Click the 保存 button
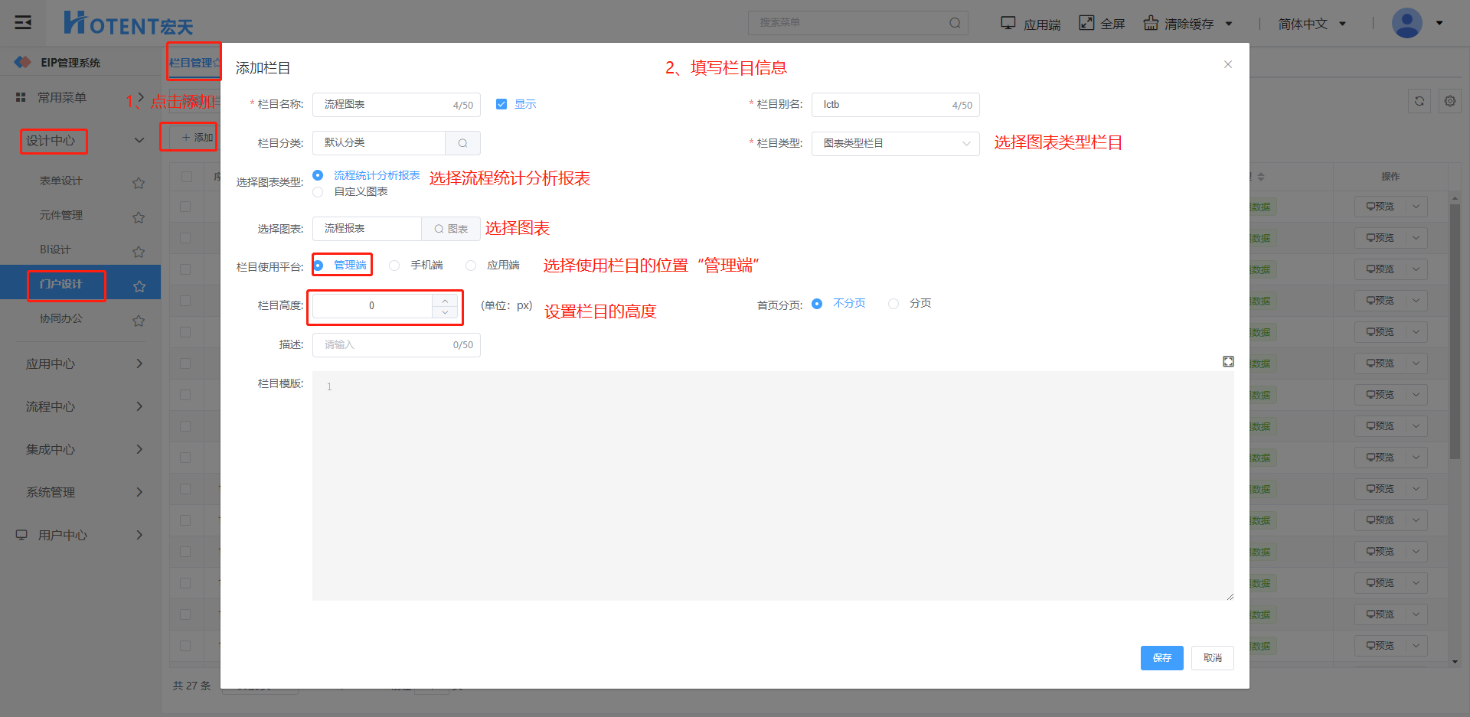Viewport: 1470px width, 717px height. click(1161, 658)
